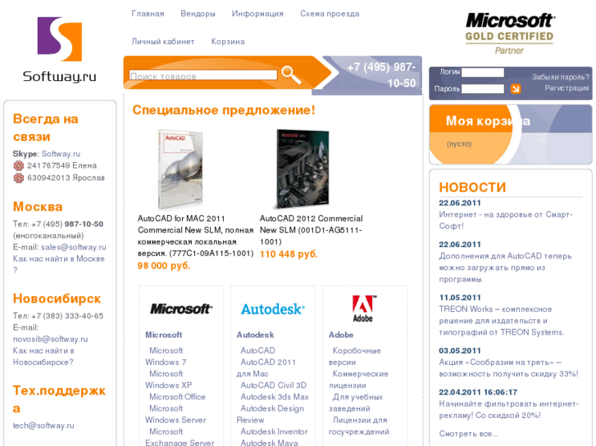Click the Skype Softway.ru contact link
This screenshot has width=596, height=446.
coord(61,154)
